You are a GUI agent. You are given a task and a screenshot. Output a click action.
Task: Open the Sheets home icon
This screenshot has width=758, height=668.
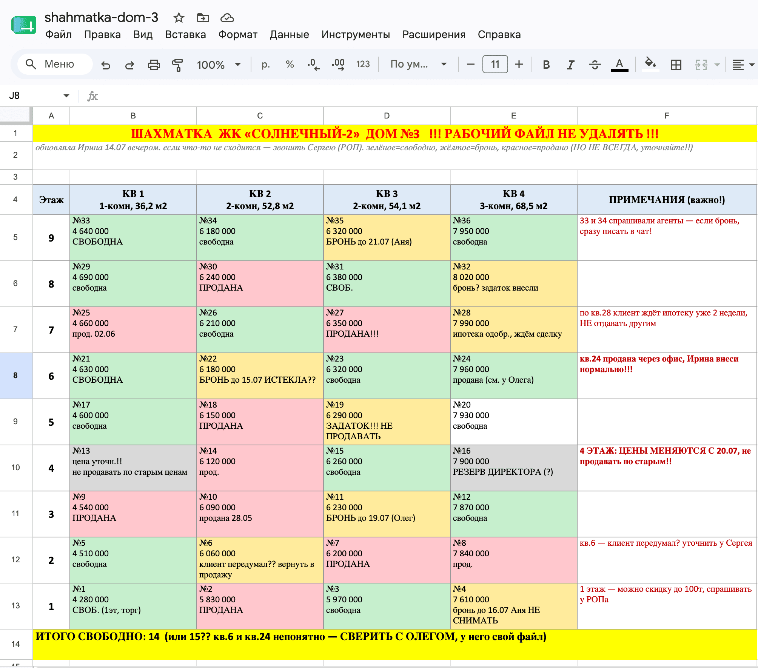click(x=24, y=25)
